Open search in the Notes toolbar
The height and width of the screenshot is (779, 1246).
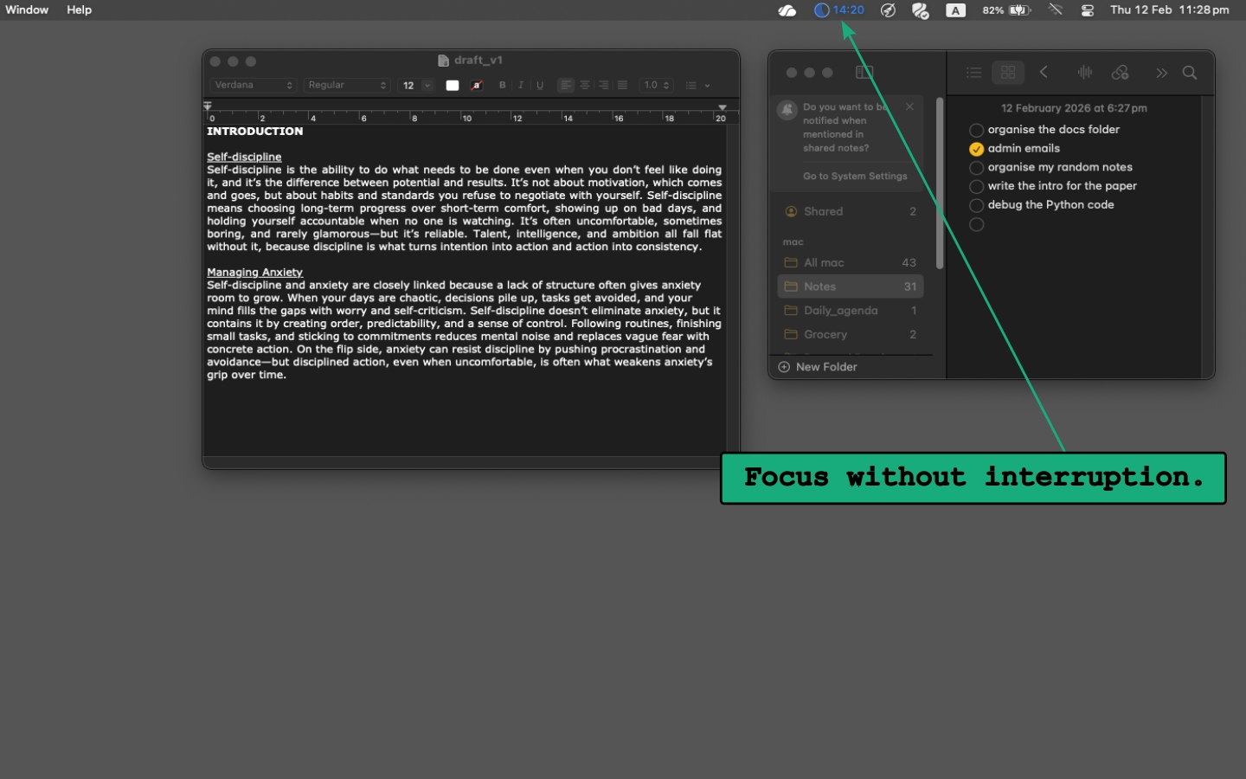(1190, 73)
